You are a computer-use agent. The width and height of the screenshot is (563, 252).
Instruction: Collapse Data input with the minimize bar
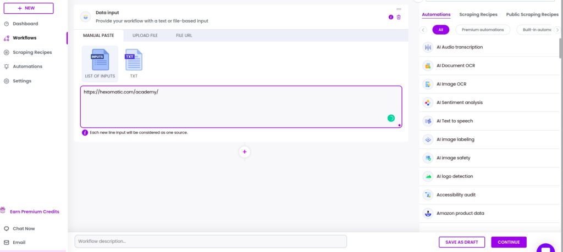click(x=399, y=9)
